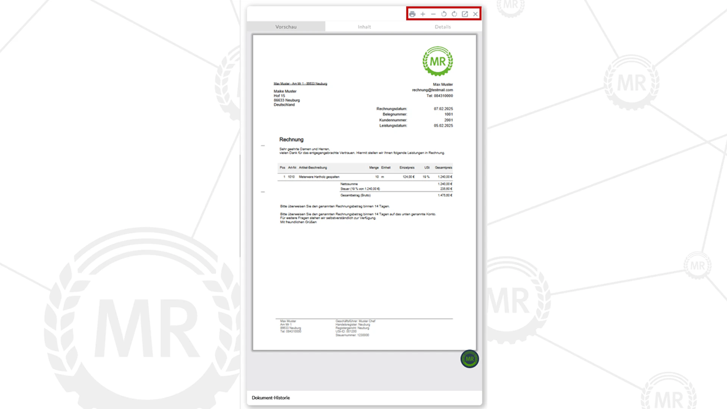The height and width of the screenshot is (409, 727).
Task: Click the Gesamtbetrag (Brutto) label
Action: point(356,195)
